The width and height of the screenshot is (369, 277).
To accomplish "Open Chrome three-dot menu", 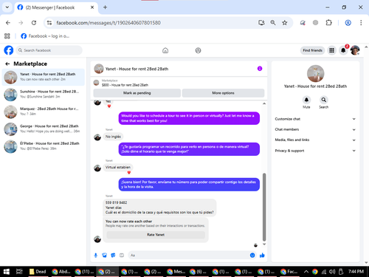I will click(x=361, y=23).
